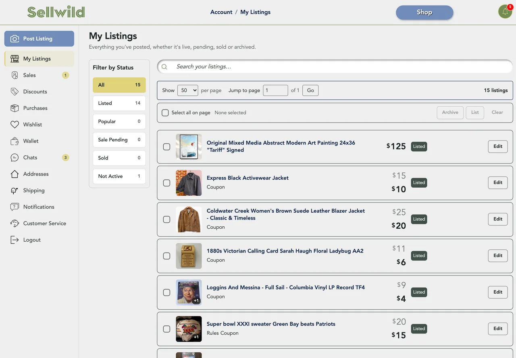Image resolution: width=516 pixels, height=358 pixels.
Task: Filter listings by Not Active status
Action: tap(119, 176)
